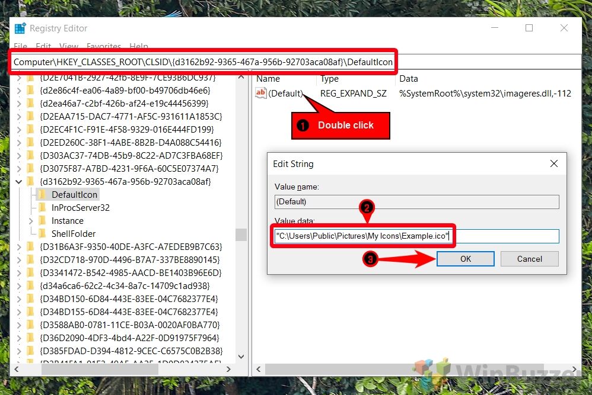Confirm Edit String with OK

(x=466, y=259)
